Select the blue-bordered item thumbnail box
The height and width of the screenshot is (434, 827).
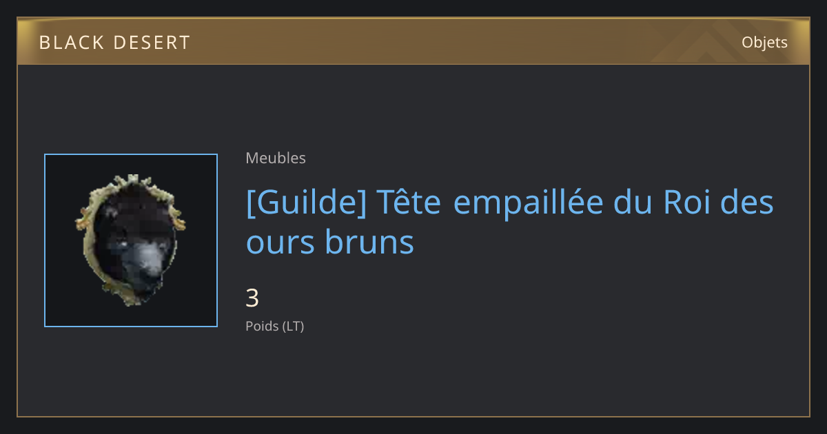tap(131, 240)
